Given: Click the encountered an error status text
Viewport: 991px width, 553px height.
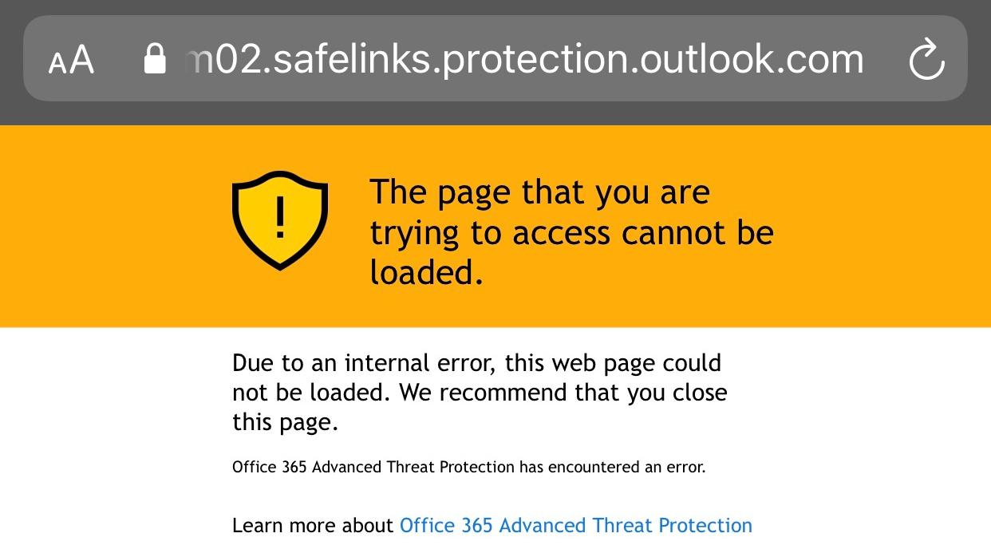Looking at the screenshot, I should point(468,467).
